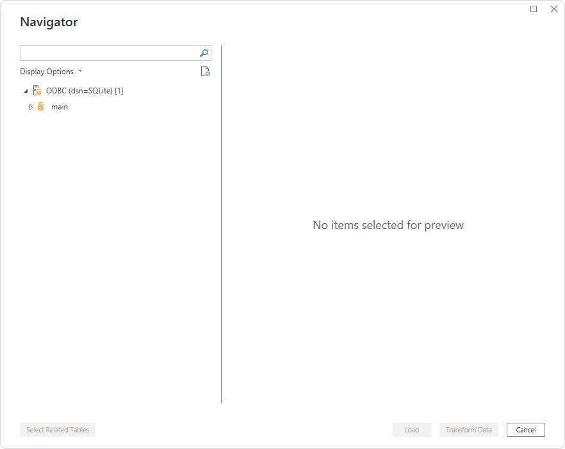Click the Transform Data button
This screenshot has width=565, height=449.
[468, 430]
